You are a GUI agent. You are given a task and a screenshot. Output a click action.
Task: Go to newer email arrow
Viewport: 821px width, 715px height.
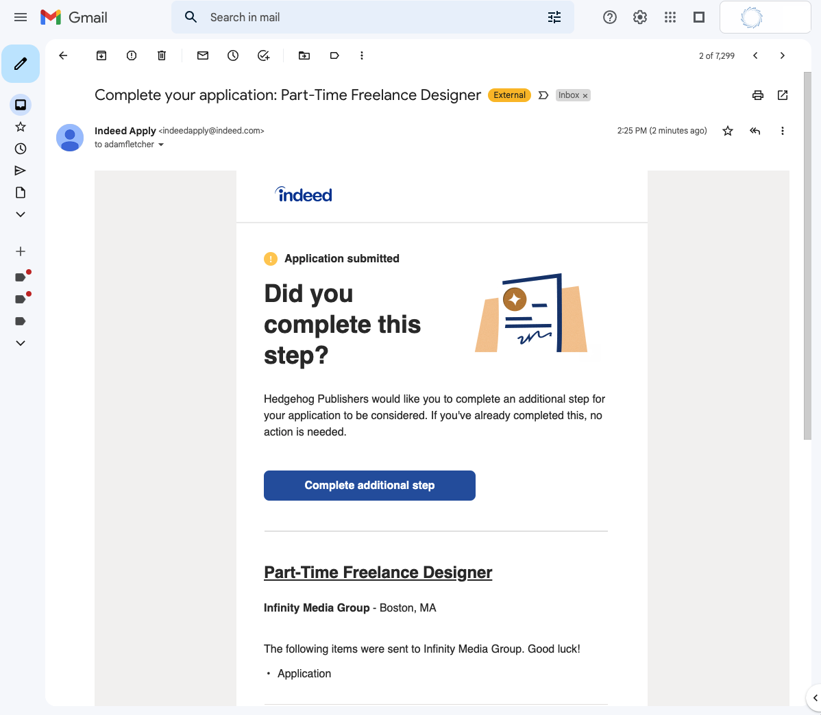755,55
